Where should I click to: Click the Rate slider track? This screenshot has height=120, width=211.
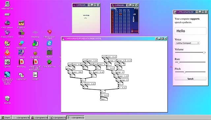pyautogui.click(x=190, y=62)
